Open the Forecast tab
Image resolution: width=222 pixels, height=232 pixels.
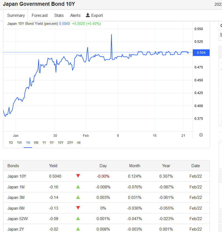[40, 15]
